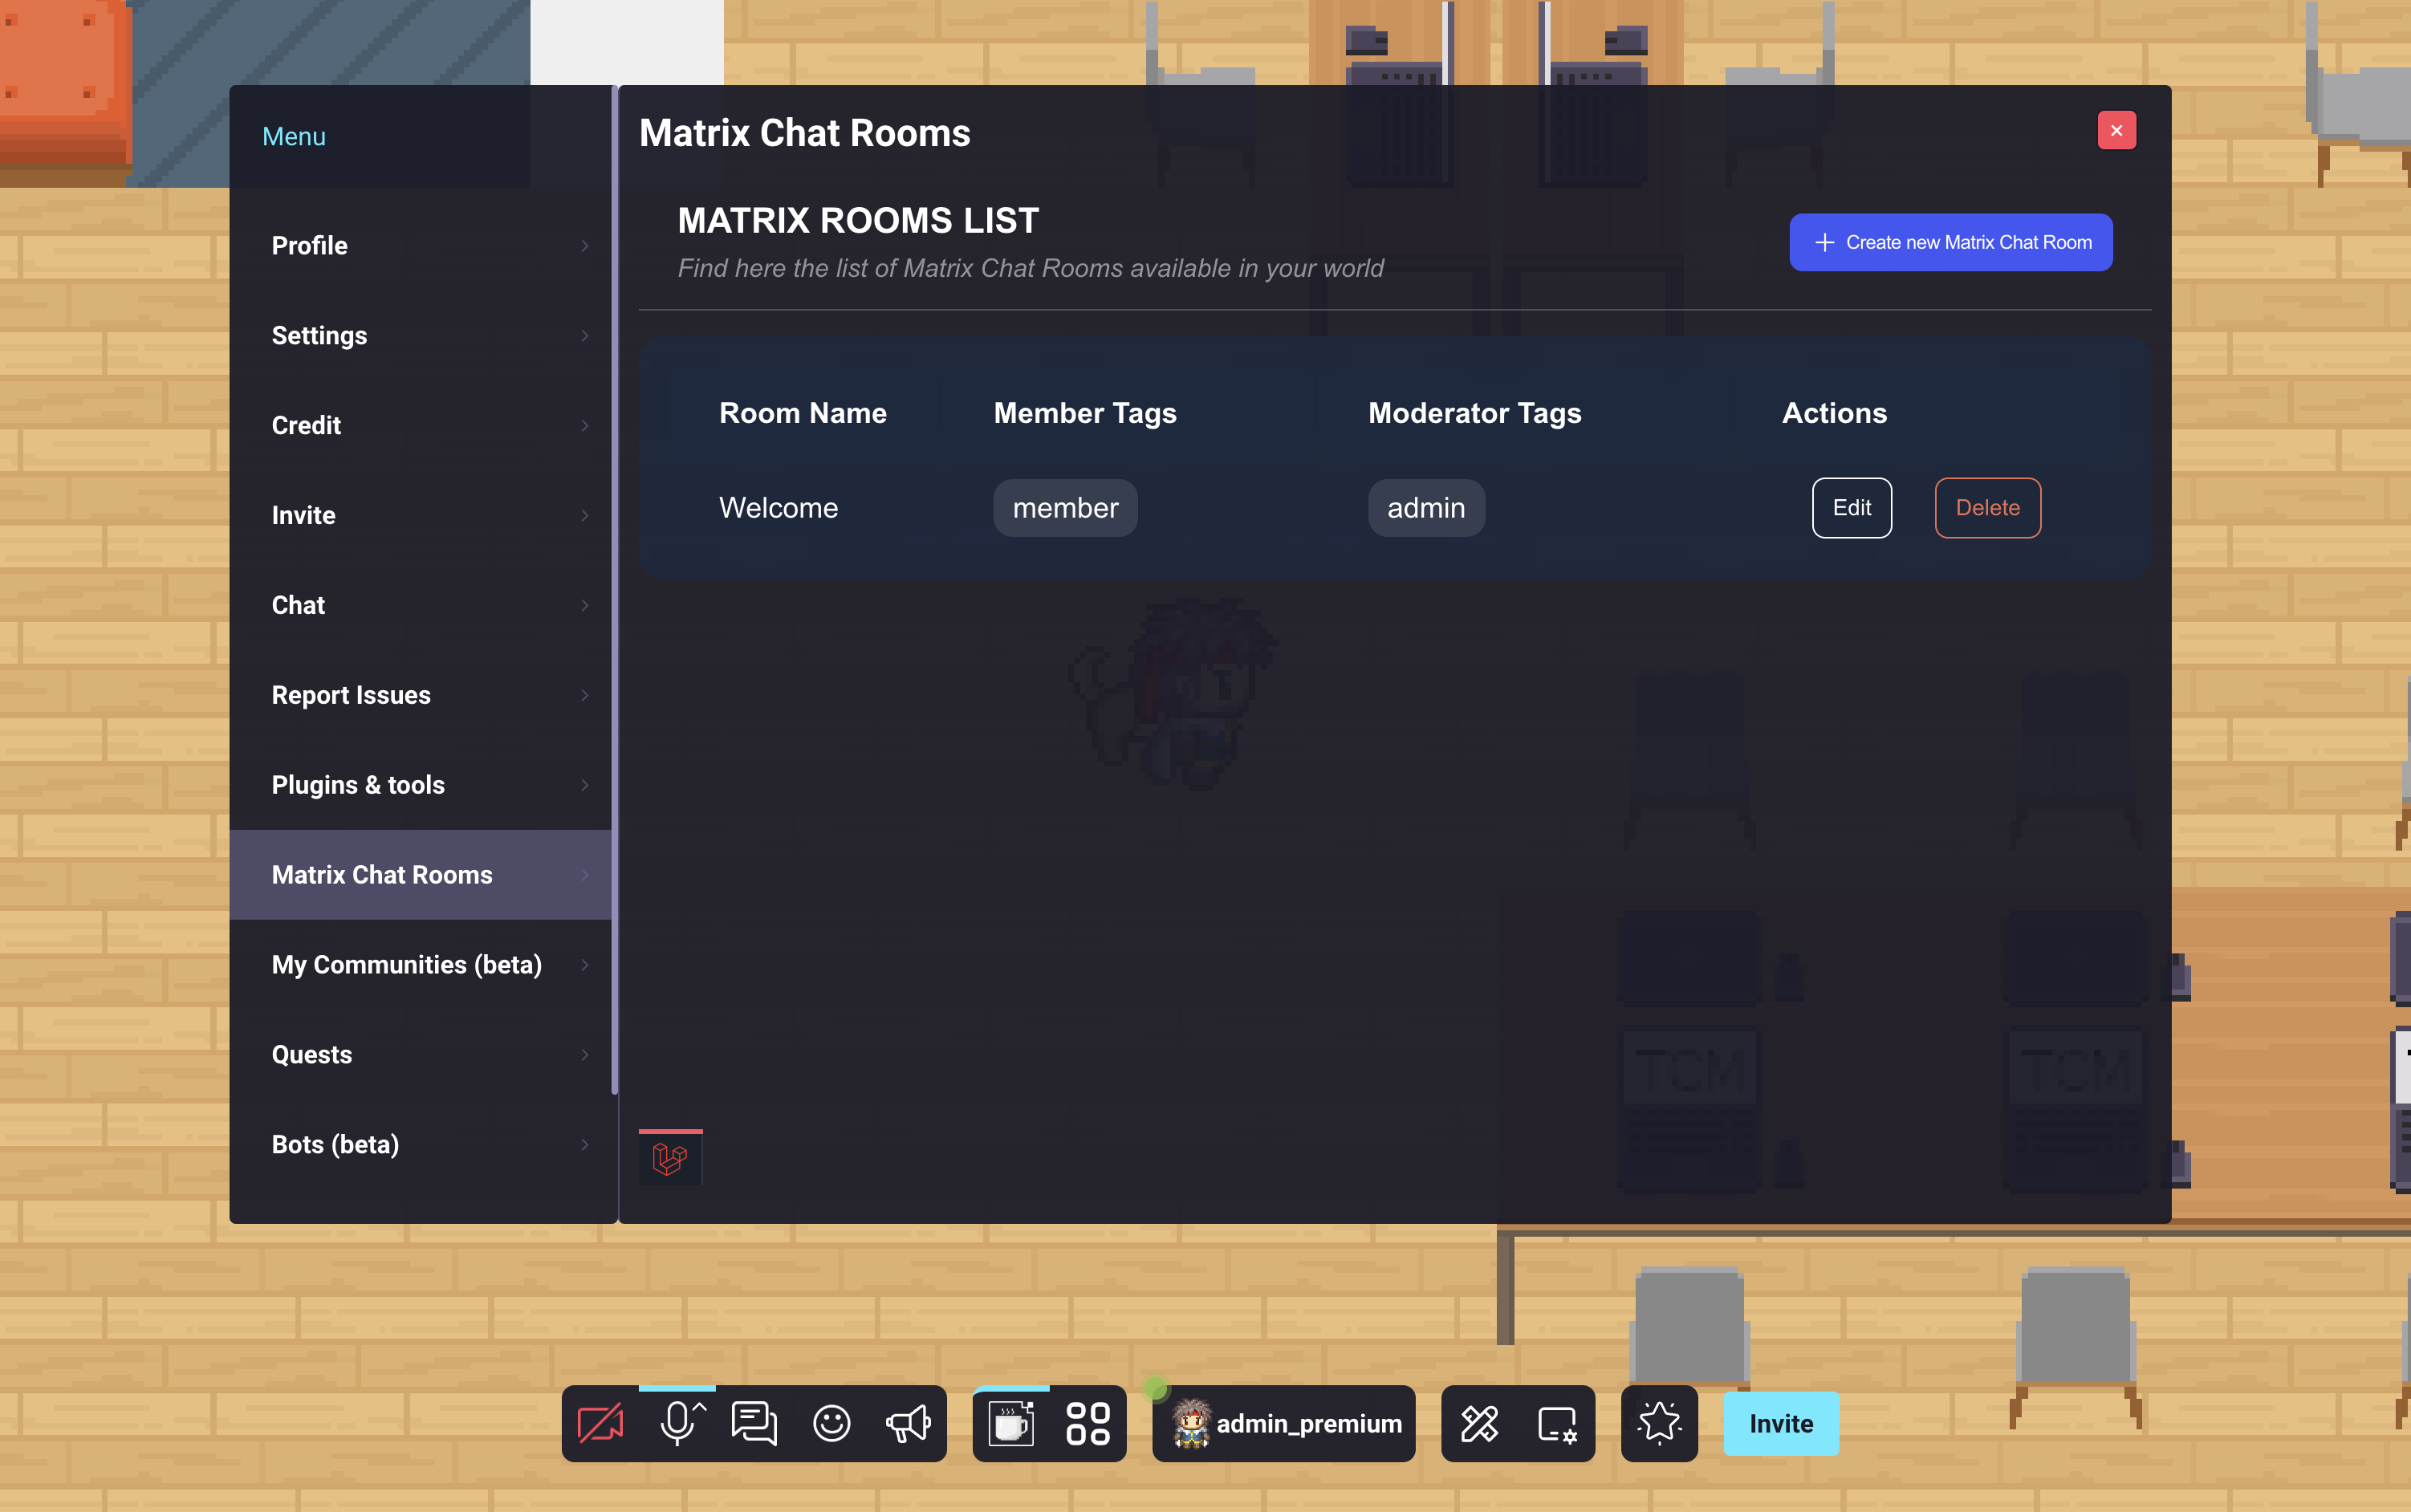
Task: Open the microphone control in the toolbar
Action: [678, 1422]
